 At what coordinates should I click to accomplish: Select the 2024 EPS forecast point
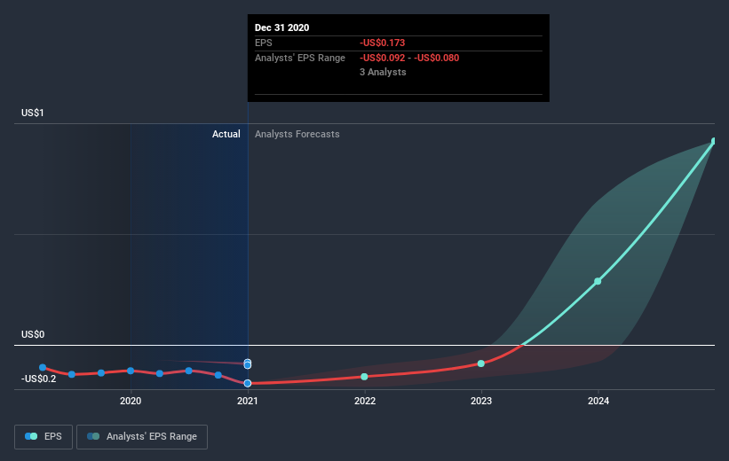coord(598,281)
